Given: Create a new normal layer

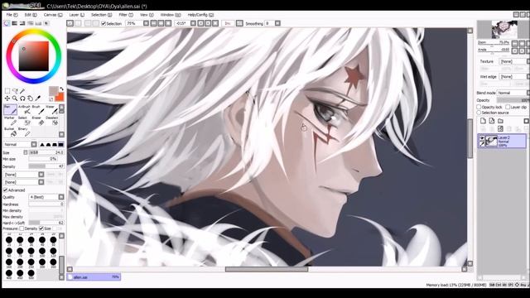Looking at the screenshot, I should click(483, 121).
